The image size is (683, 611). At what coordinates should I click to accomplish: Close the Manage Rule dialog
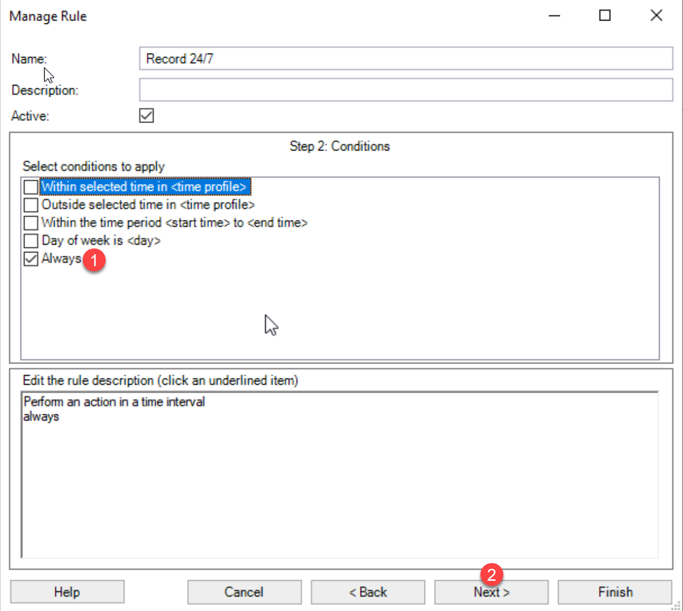656,16
